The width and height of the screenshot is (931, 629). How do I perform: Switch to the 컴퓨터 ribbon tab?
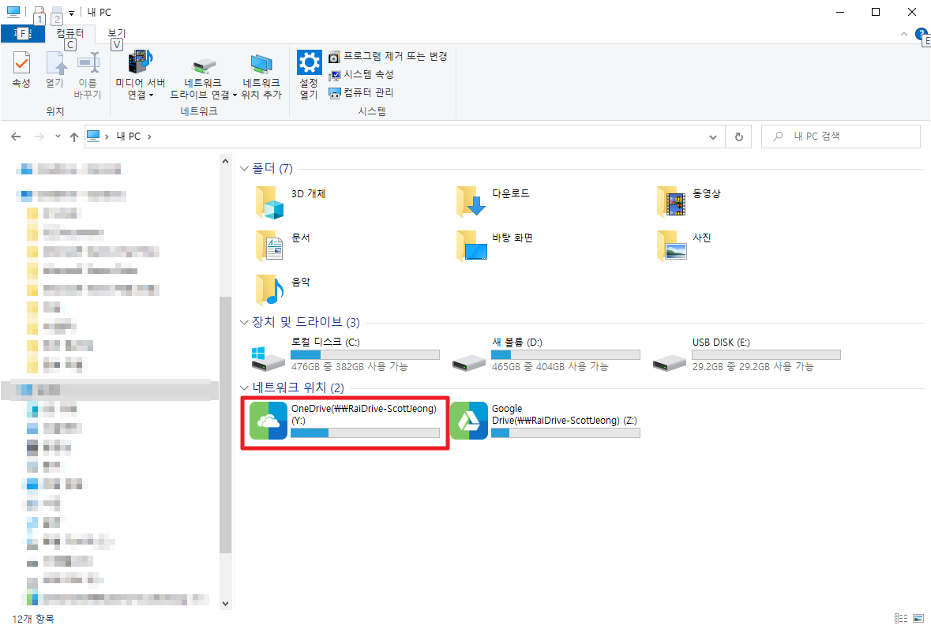tap(70, 33)
